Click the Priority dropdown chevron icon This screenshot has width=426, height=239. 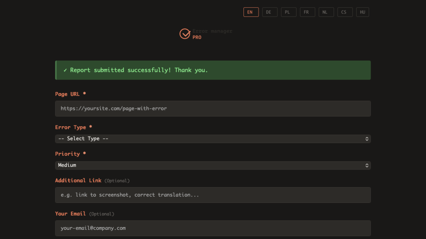pos(367,165)
